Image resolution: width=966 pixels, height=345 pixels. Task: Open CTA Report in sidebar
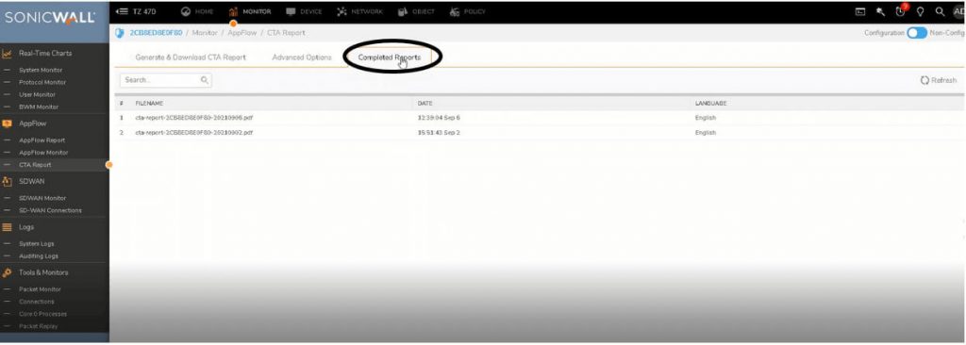35,165
